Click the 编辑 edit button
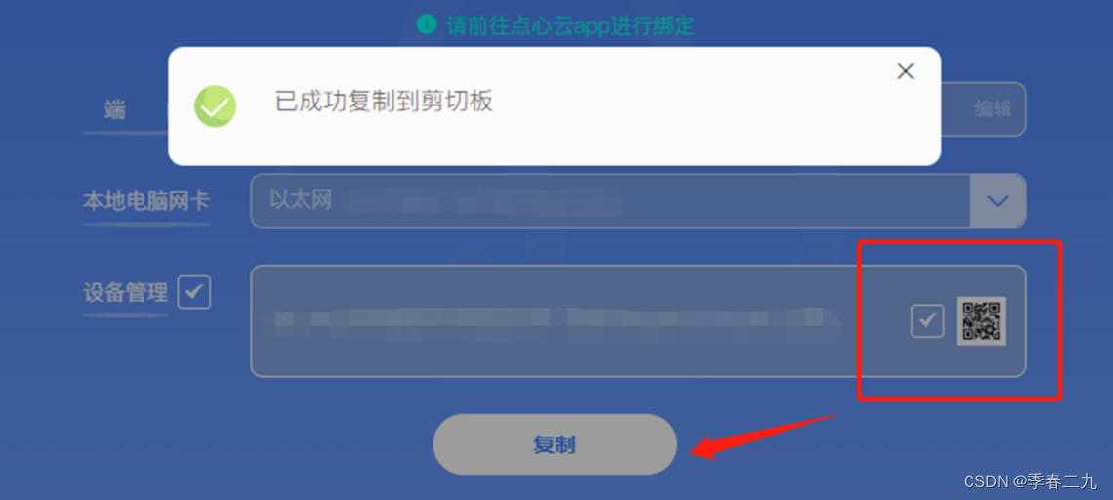1113x500 pixels. click(992, 109)
